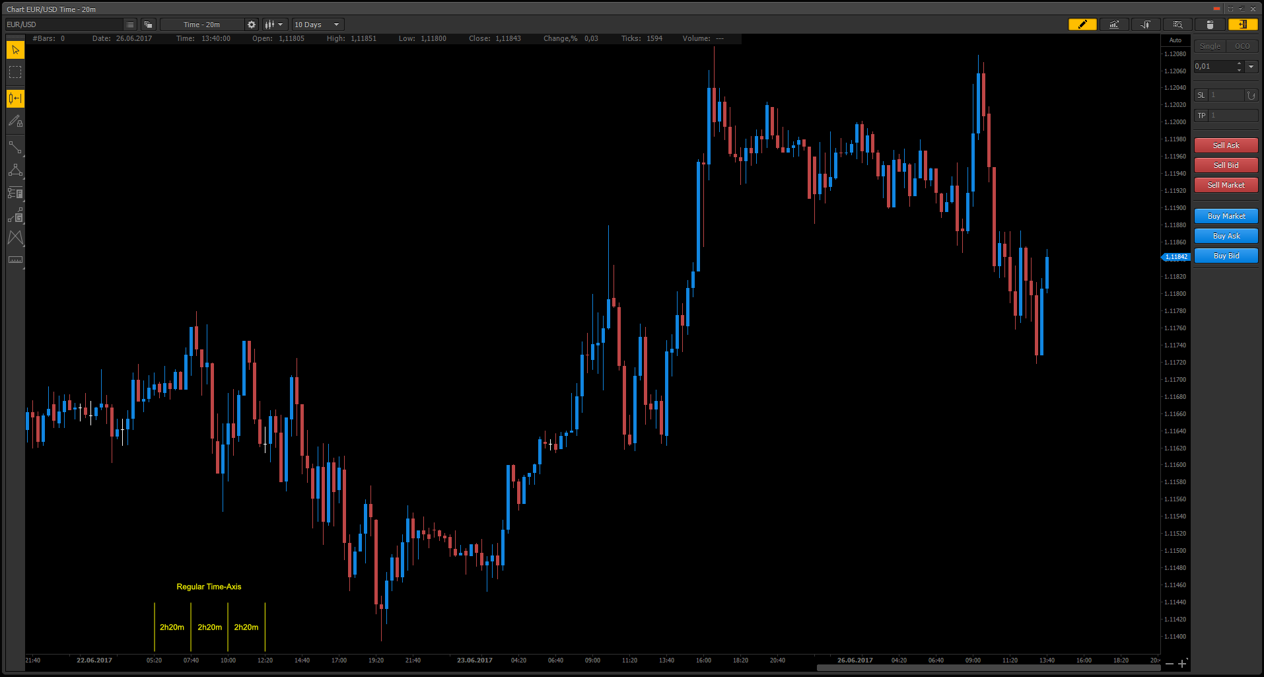The width and height of the screenshot is (1264, 677).
Task: Toggle the order entry side panel button
Action: [1242, 24]
